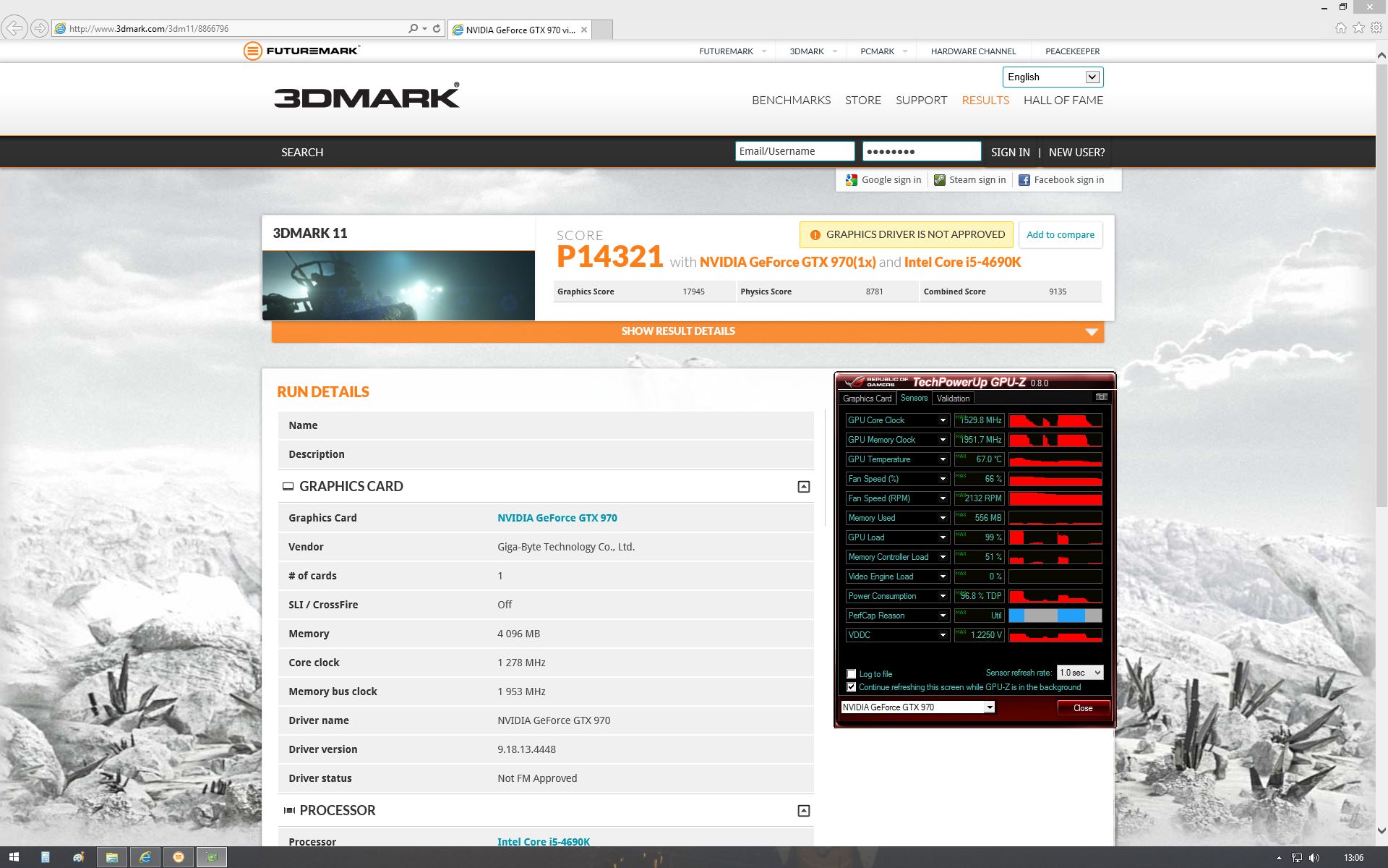1388x868 pixels.
Task: Open the Intel Core i5-4690K processor link
Action: [x=544, y=842]
